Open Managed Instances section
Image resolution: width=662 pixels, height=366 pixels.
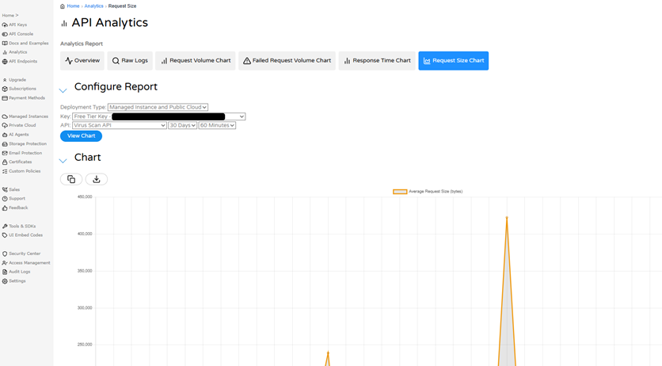[x=25, y=116]
